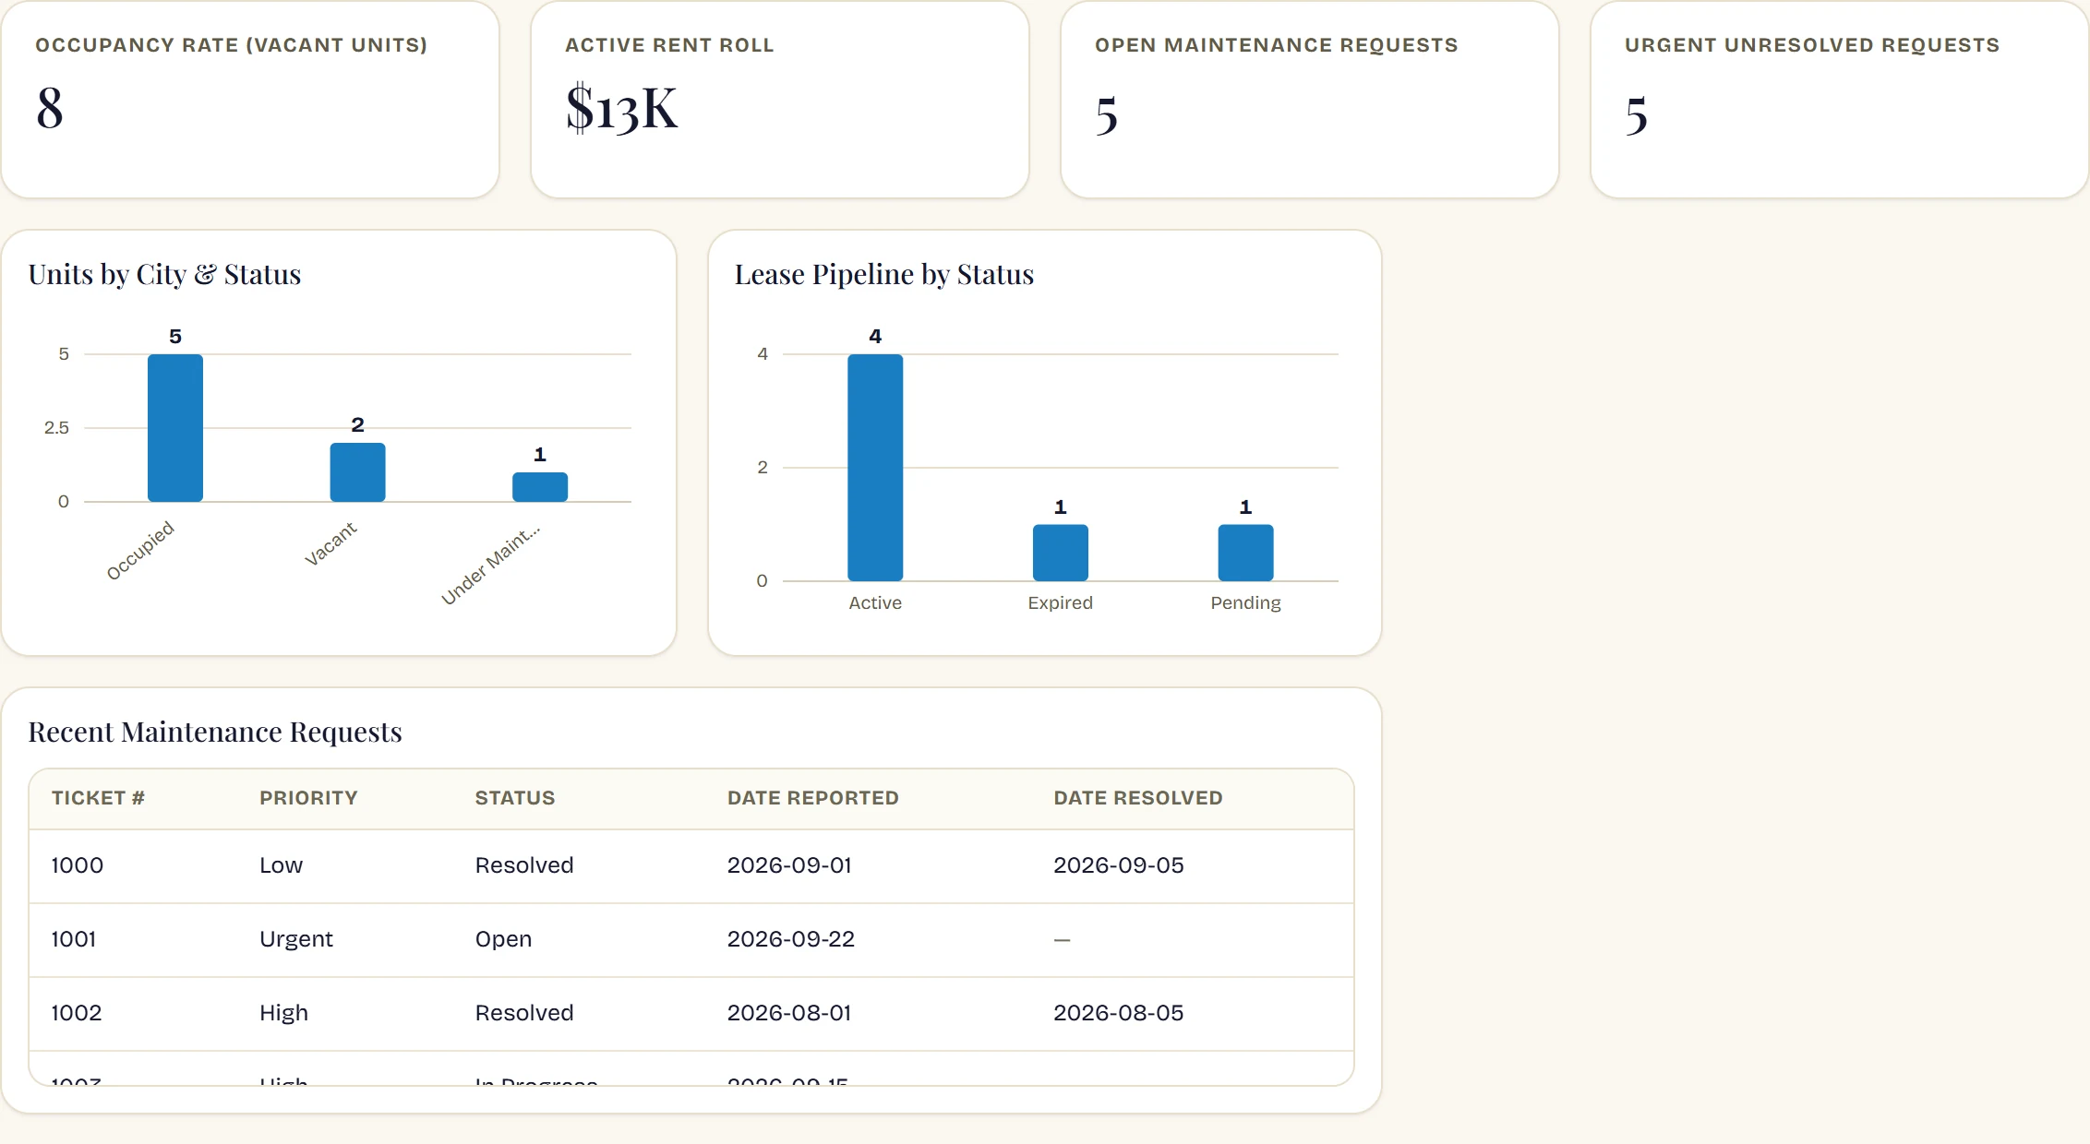Click the data label 5 above Occupied bar

tap(175, 337)
